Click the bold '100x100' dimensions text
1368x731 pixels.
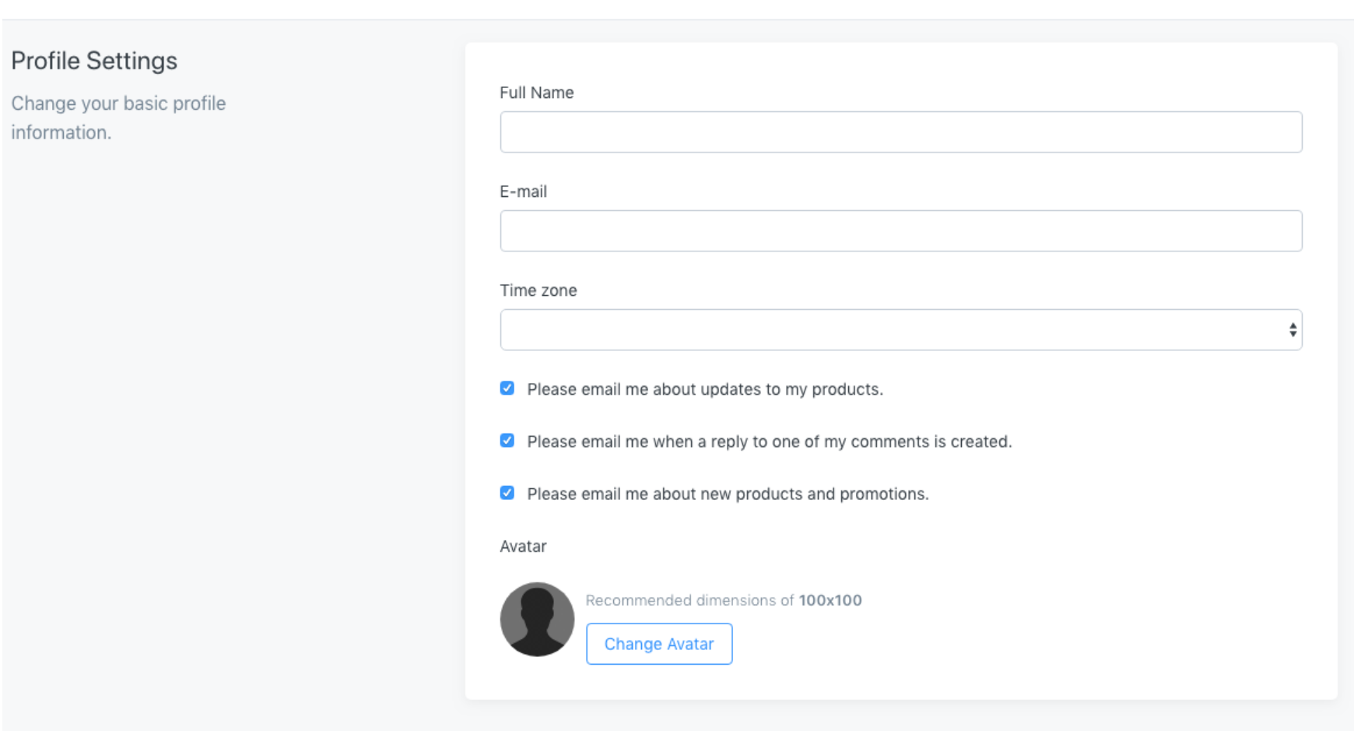click(x=830, y=600)
